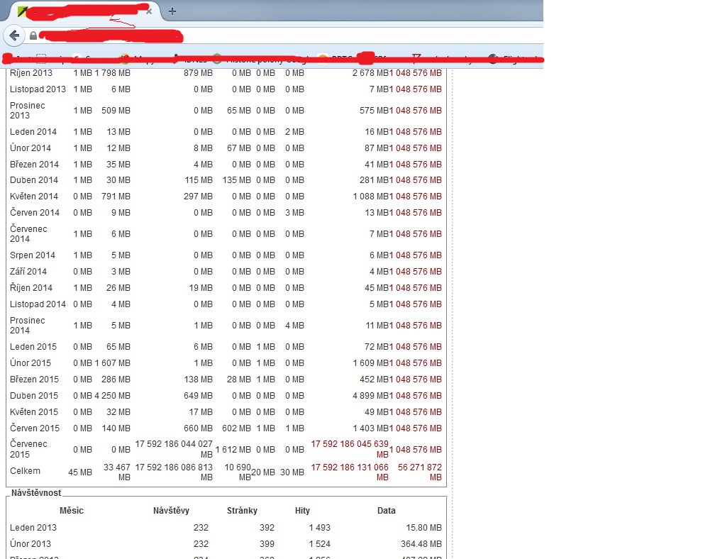Screen dimensions: 715x559
Task: Click the Návštěvy column header
Action: tap(171, 511)
